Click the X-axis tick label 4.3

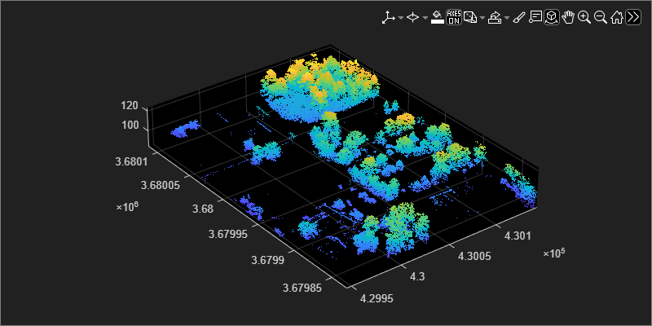coord(417,277)
